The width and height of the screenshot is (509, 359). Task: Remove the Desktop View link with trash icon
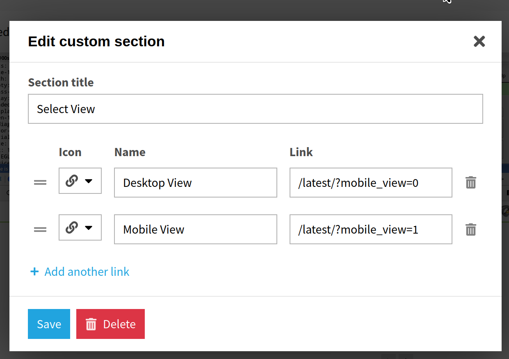[471, 182]
